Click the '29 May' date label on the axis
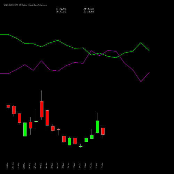Screen dimensions: 174x174 (24, 165)
